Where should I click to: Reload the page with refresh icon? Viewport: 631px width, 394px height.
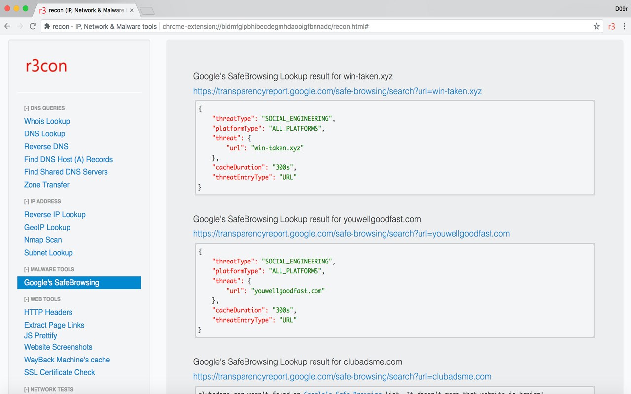33,26
